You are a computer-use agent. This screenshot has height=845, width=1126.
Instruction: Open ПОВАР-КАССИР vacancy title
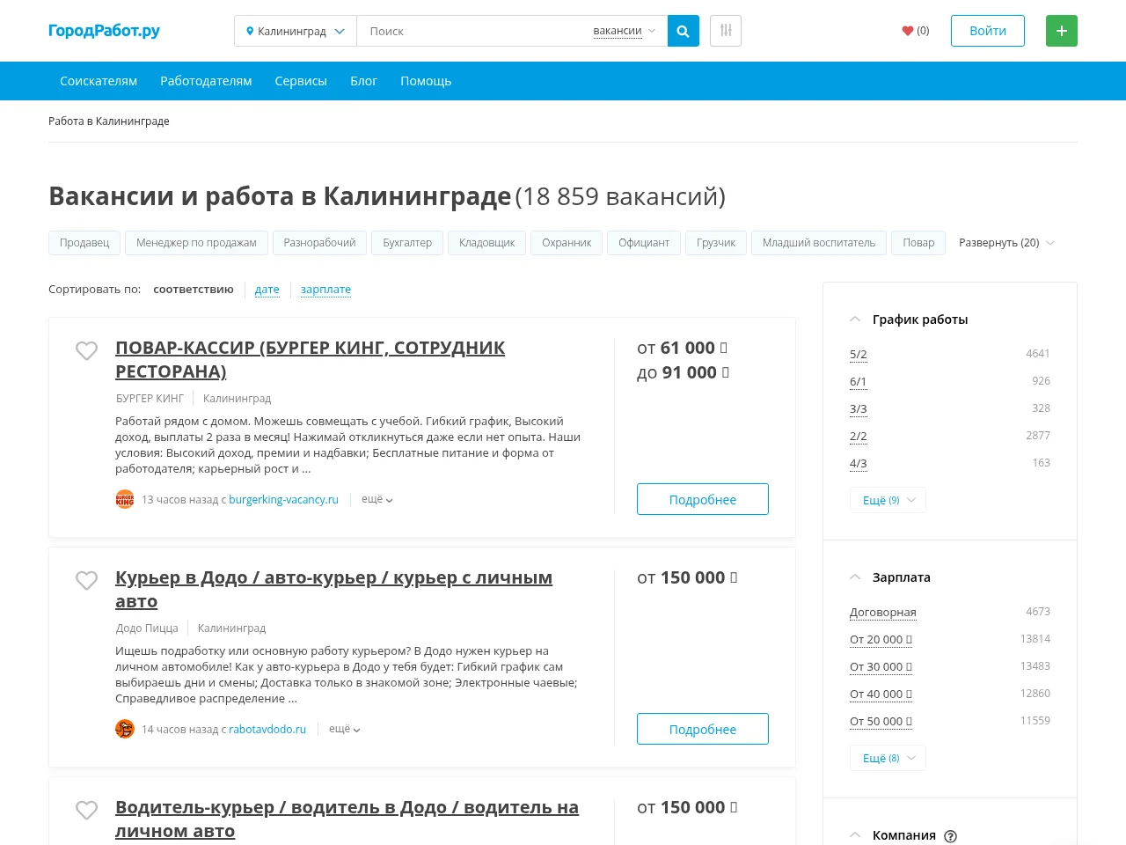pos(310,359)
